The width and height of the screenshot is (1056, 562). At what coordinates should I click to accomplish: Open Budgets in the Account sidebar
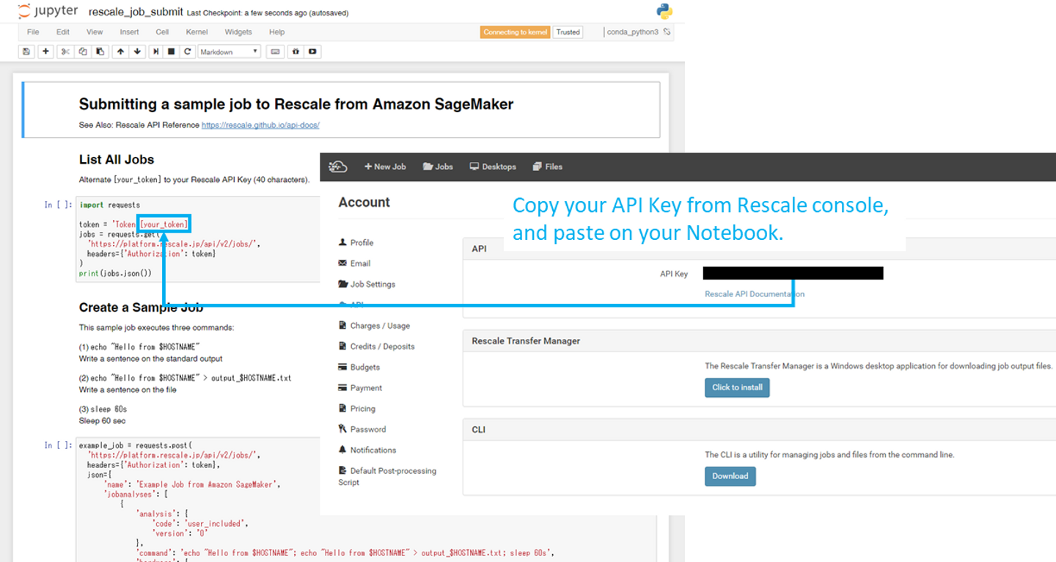coord(359,367)
